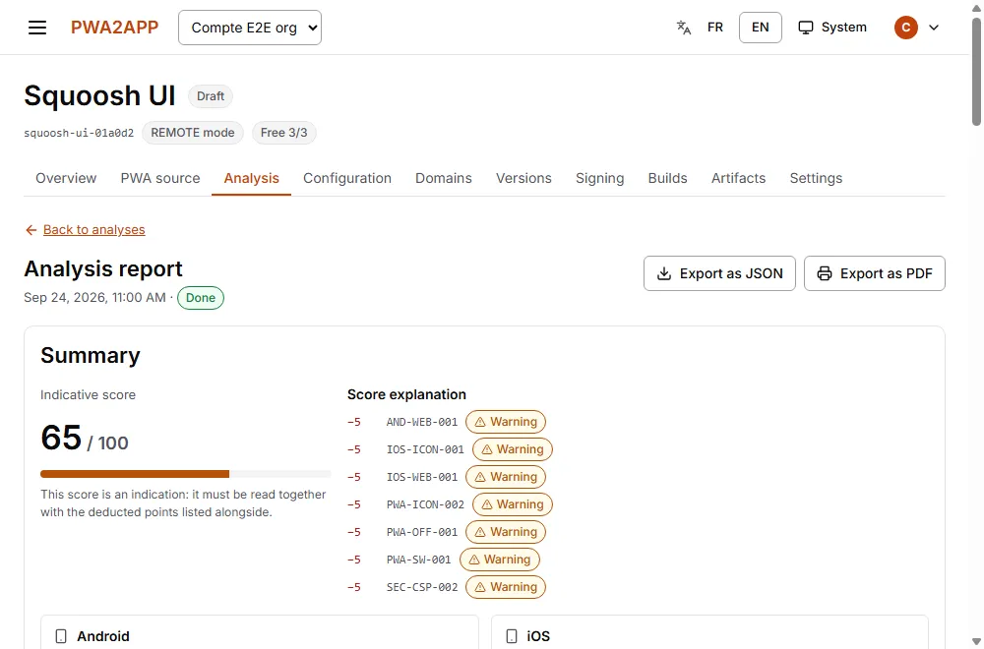Viewport: 984px width, 649px height.
Task: Open the hamburger navigation menu
Action: (x=37, y=28)
